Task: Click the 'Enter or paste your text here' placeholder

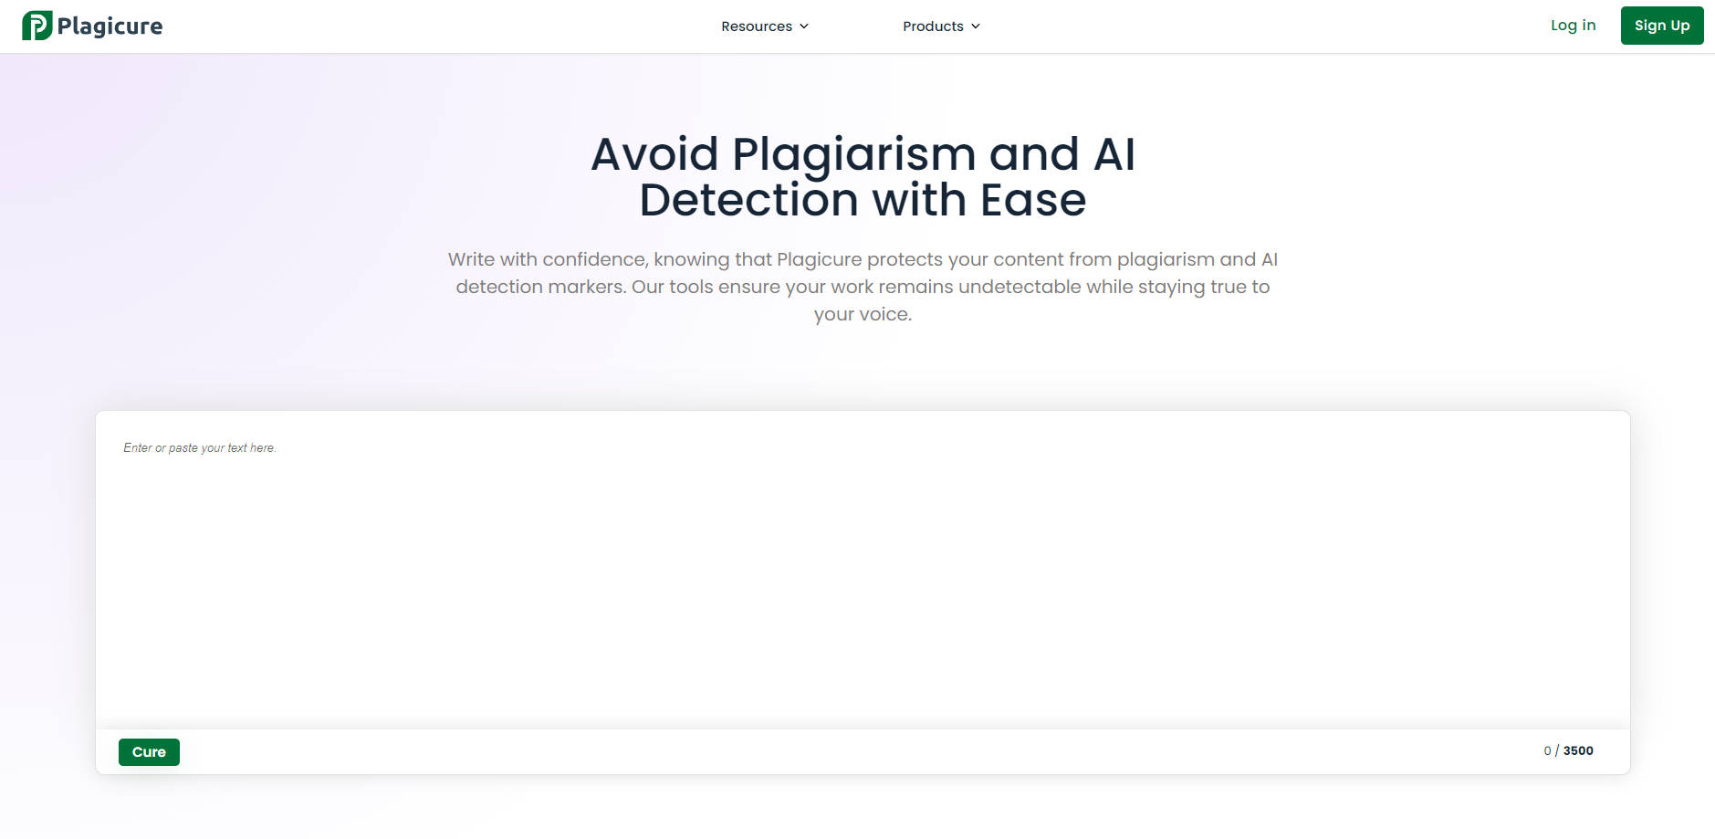Action: (200, 448)
